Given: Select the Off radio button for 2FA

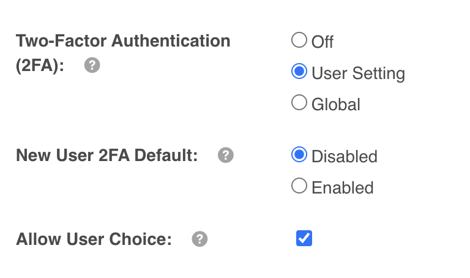Looking at the screenshot, I should [x=299, y=40].
